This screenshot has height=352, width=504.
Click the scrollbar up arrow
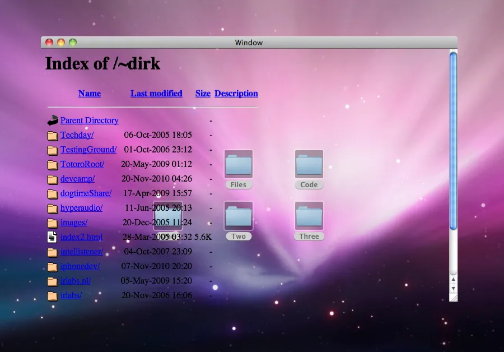pyautogui.click(x=453, y=280)
